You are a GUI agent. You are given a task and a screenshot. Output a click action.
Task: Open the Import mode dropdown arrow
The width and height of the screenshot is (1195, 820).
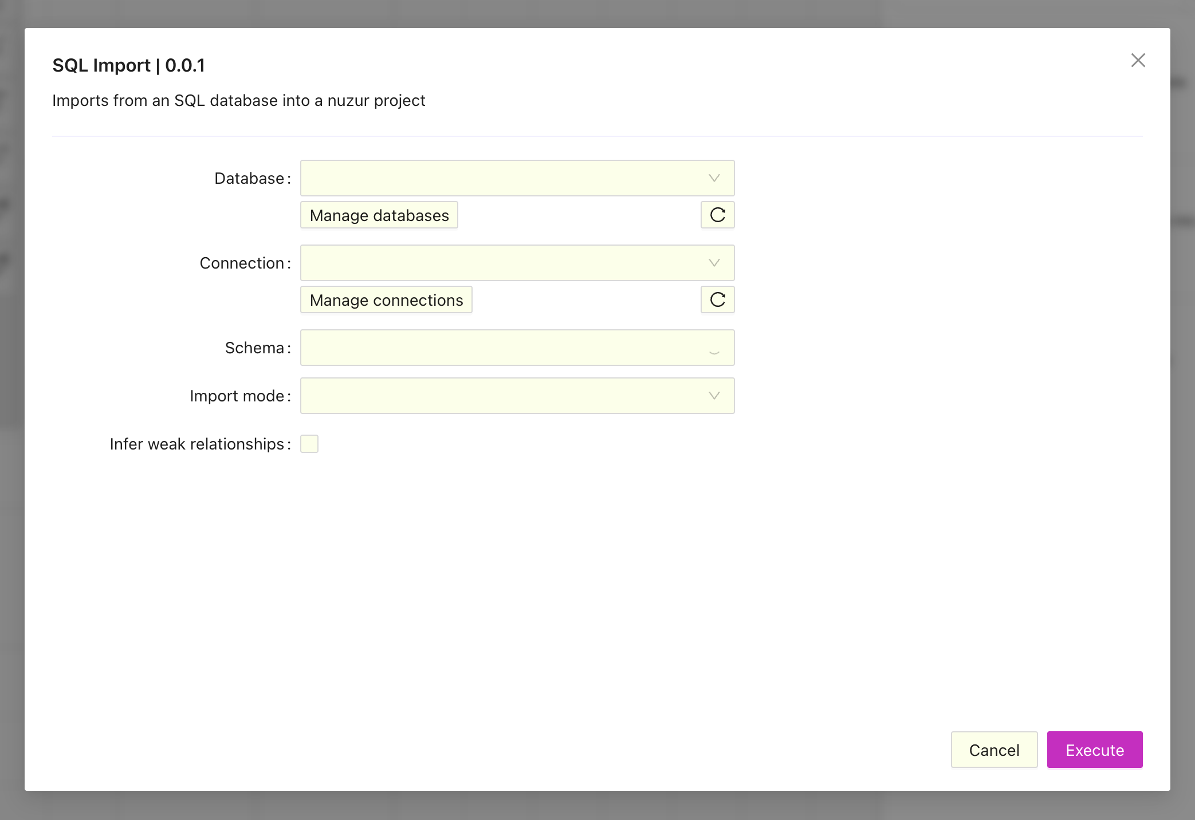pos(713,395)
